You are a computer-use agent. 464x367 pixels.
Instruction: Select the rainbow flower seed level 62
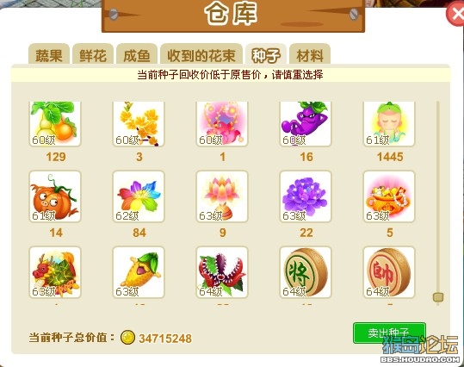pos(139,196)
